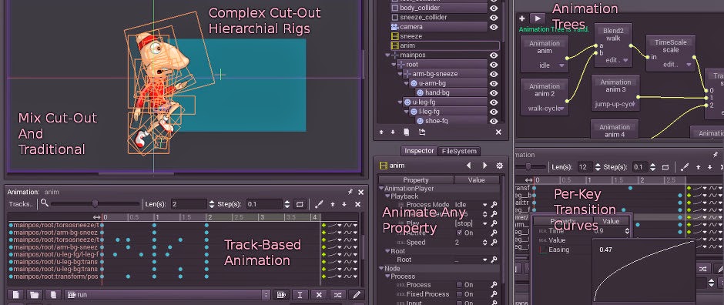This screenshot has width=724, height=305.
Task: Click the animation zoom slider next to the magnifier
Action: (95, 203)
